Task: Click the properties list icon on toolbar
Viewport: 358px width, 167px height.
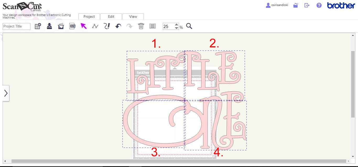Action: [x=152, y=26]
